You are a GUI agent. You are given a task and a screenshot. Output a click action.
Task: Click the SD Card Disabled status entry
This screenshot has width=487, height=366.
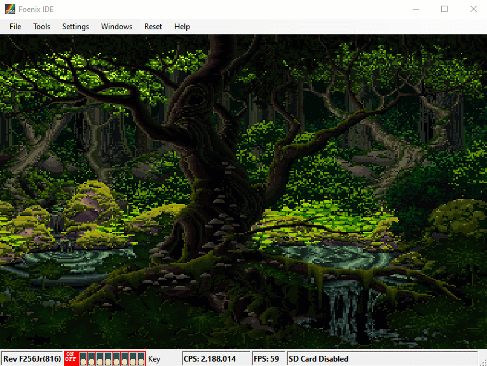(x=382, y=359)
